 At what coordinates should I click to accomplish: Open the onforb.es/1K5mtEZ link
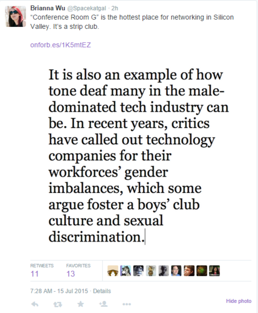point(61,45)
